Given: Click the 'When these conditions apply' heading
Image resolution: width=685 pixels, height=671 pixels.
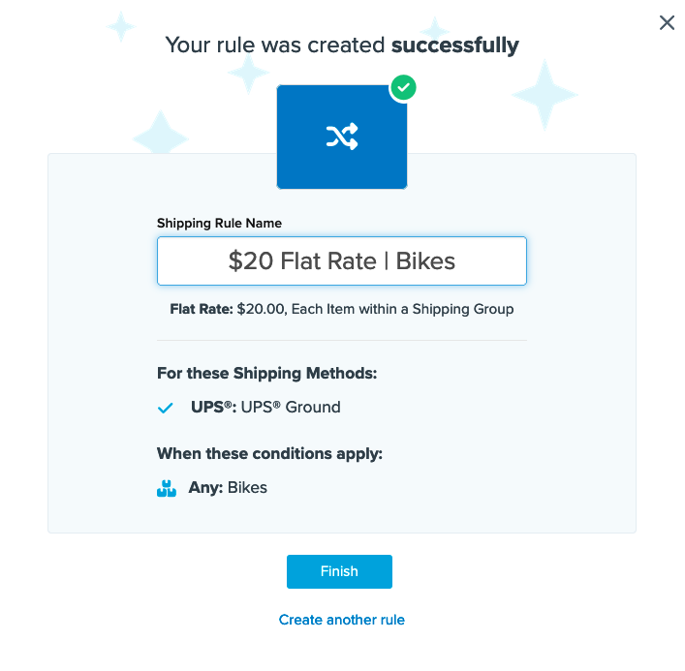Looking at the screenshot, I should (x=269, y=453).
